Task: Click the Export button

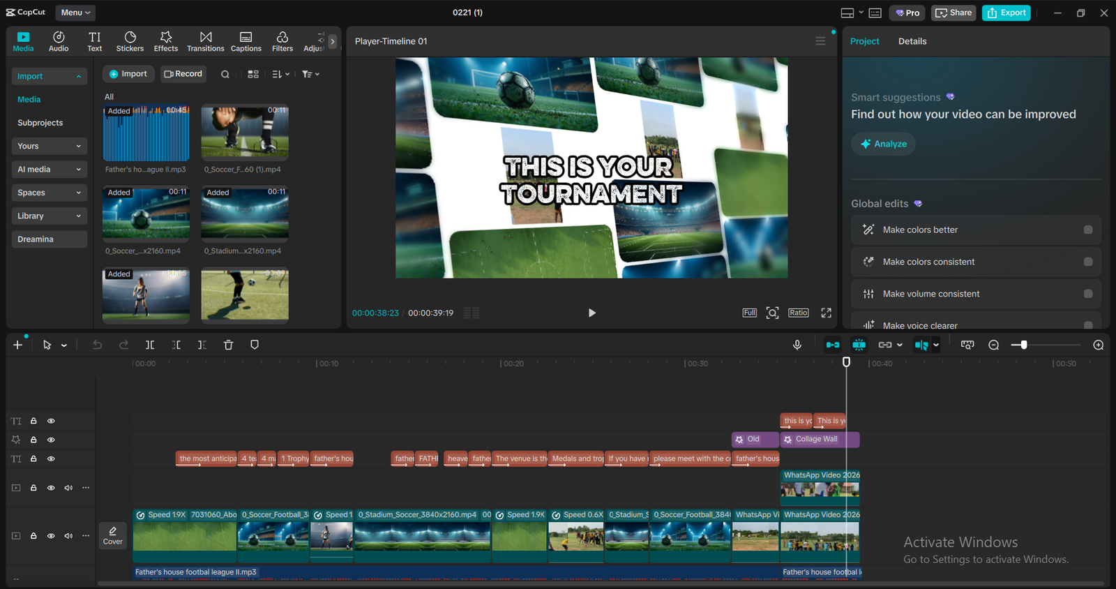Action: point(1006,13)
